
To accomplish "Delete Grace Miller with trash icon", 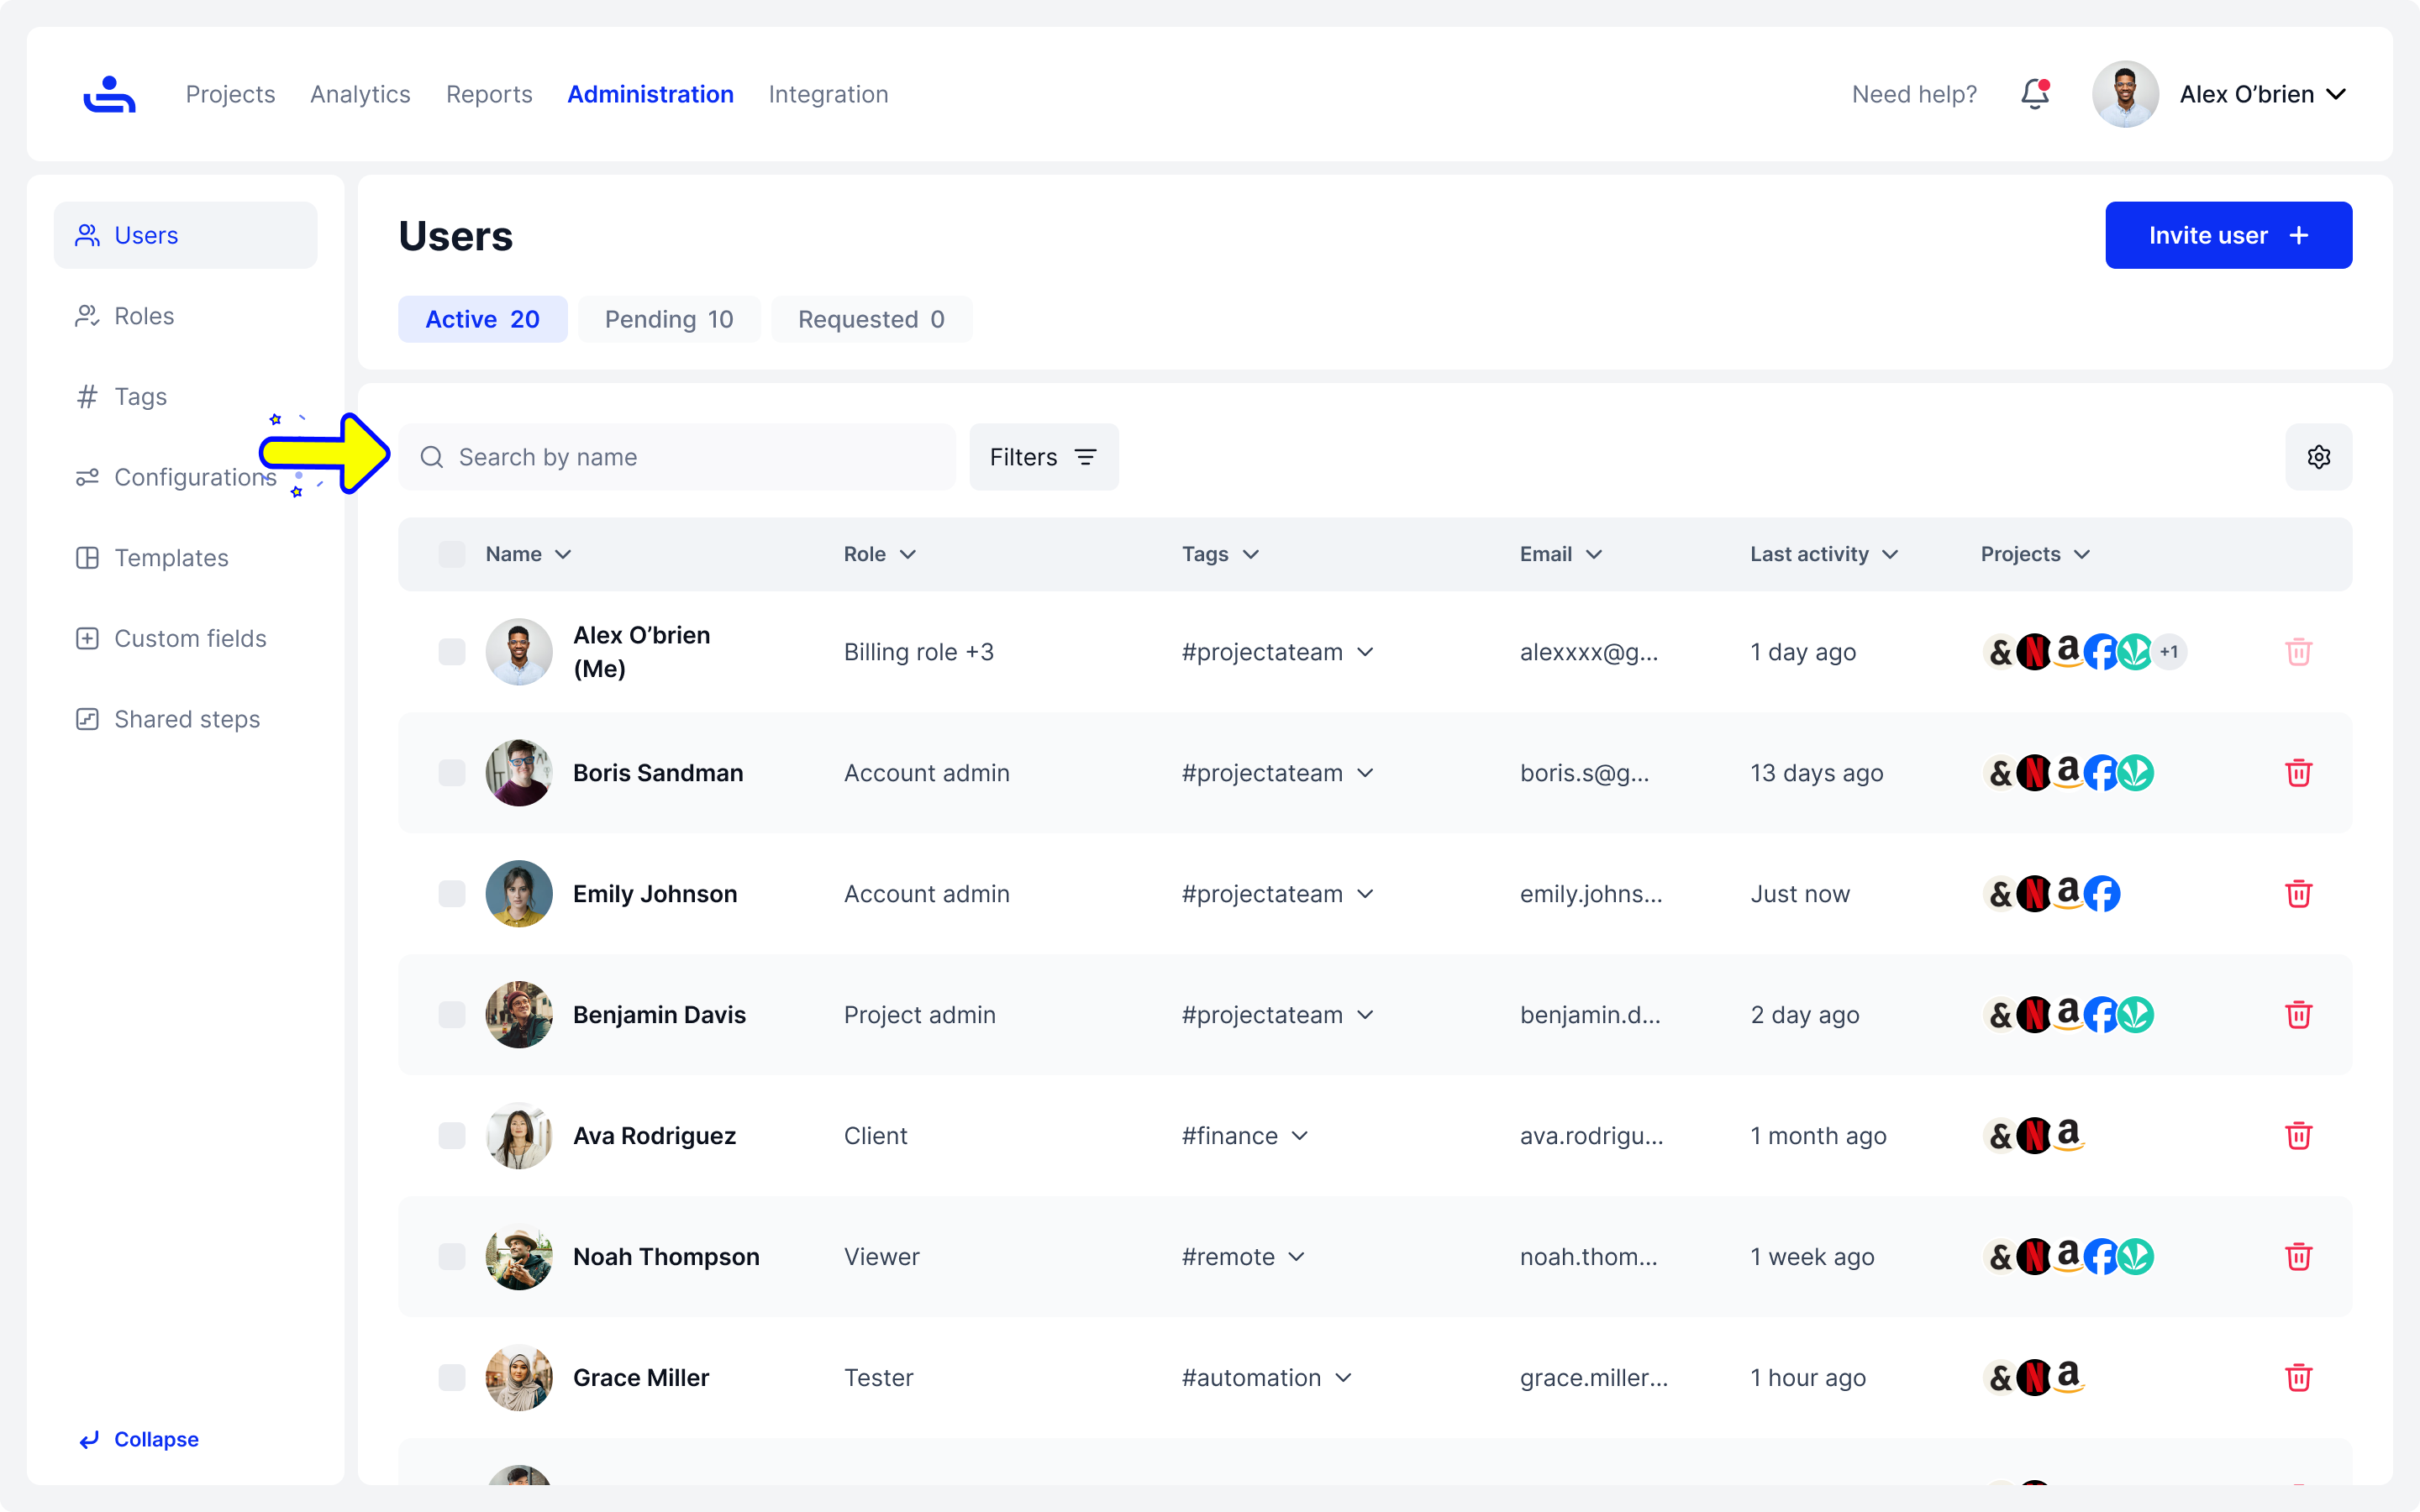I will (2298, 1377).
